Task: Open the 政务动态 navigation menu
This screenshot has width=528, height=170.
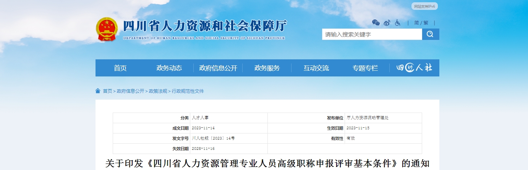Action: coord(169,68)
